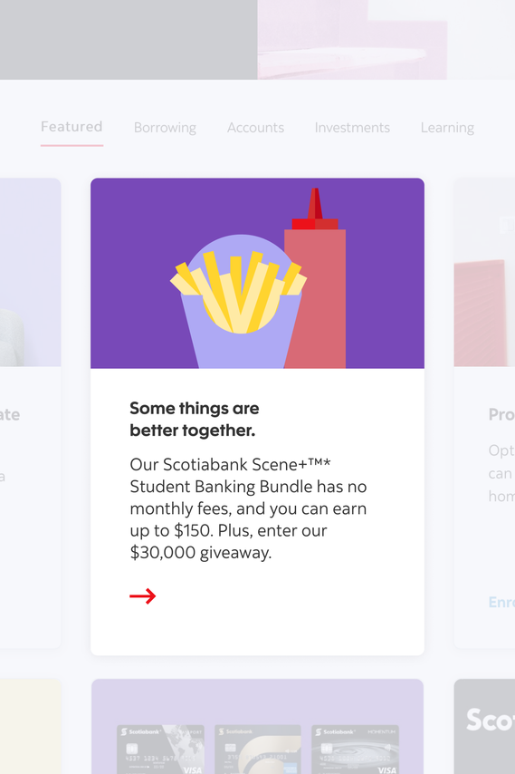This screenshot has height=774, width=515.
Task: Click the pink banner image at top
Action: [352, 40]
